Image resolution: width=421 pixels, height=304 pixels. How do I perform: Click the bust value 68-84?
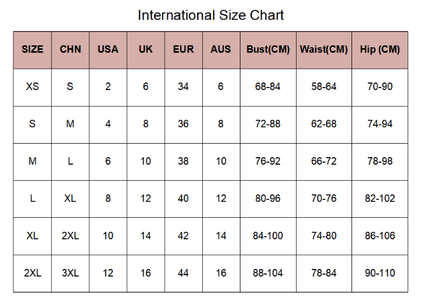pyautogui.click(x=268, y=87)
